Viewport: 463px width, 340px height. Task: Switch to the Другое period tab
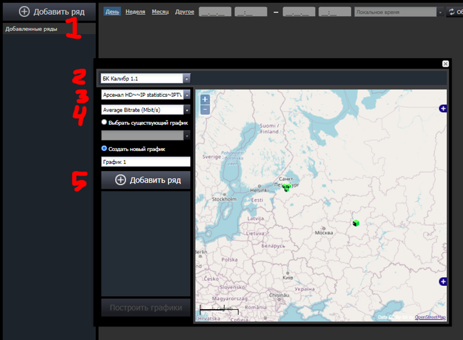click(x=185, y=11)
